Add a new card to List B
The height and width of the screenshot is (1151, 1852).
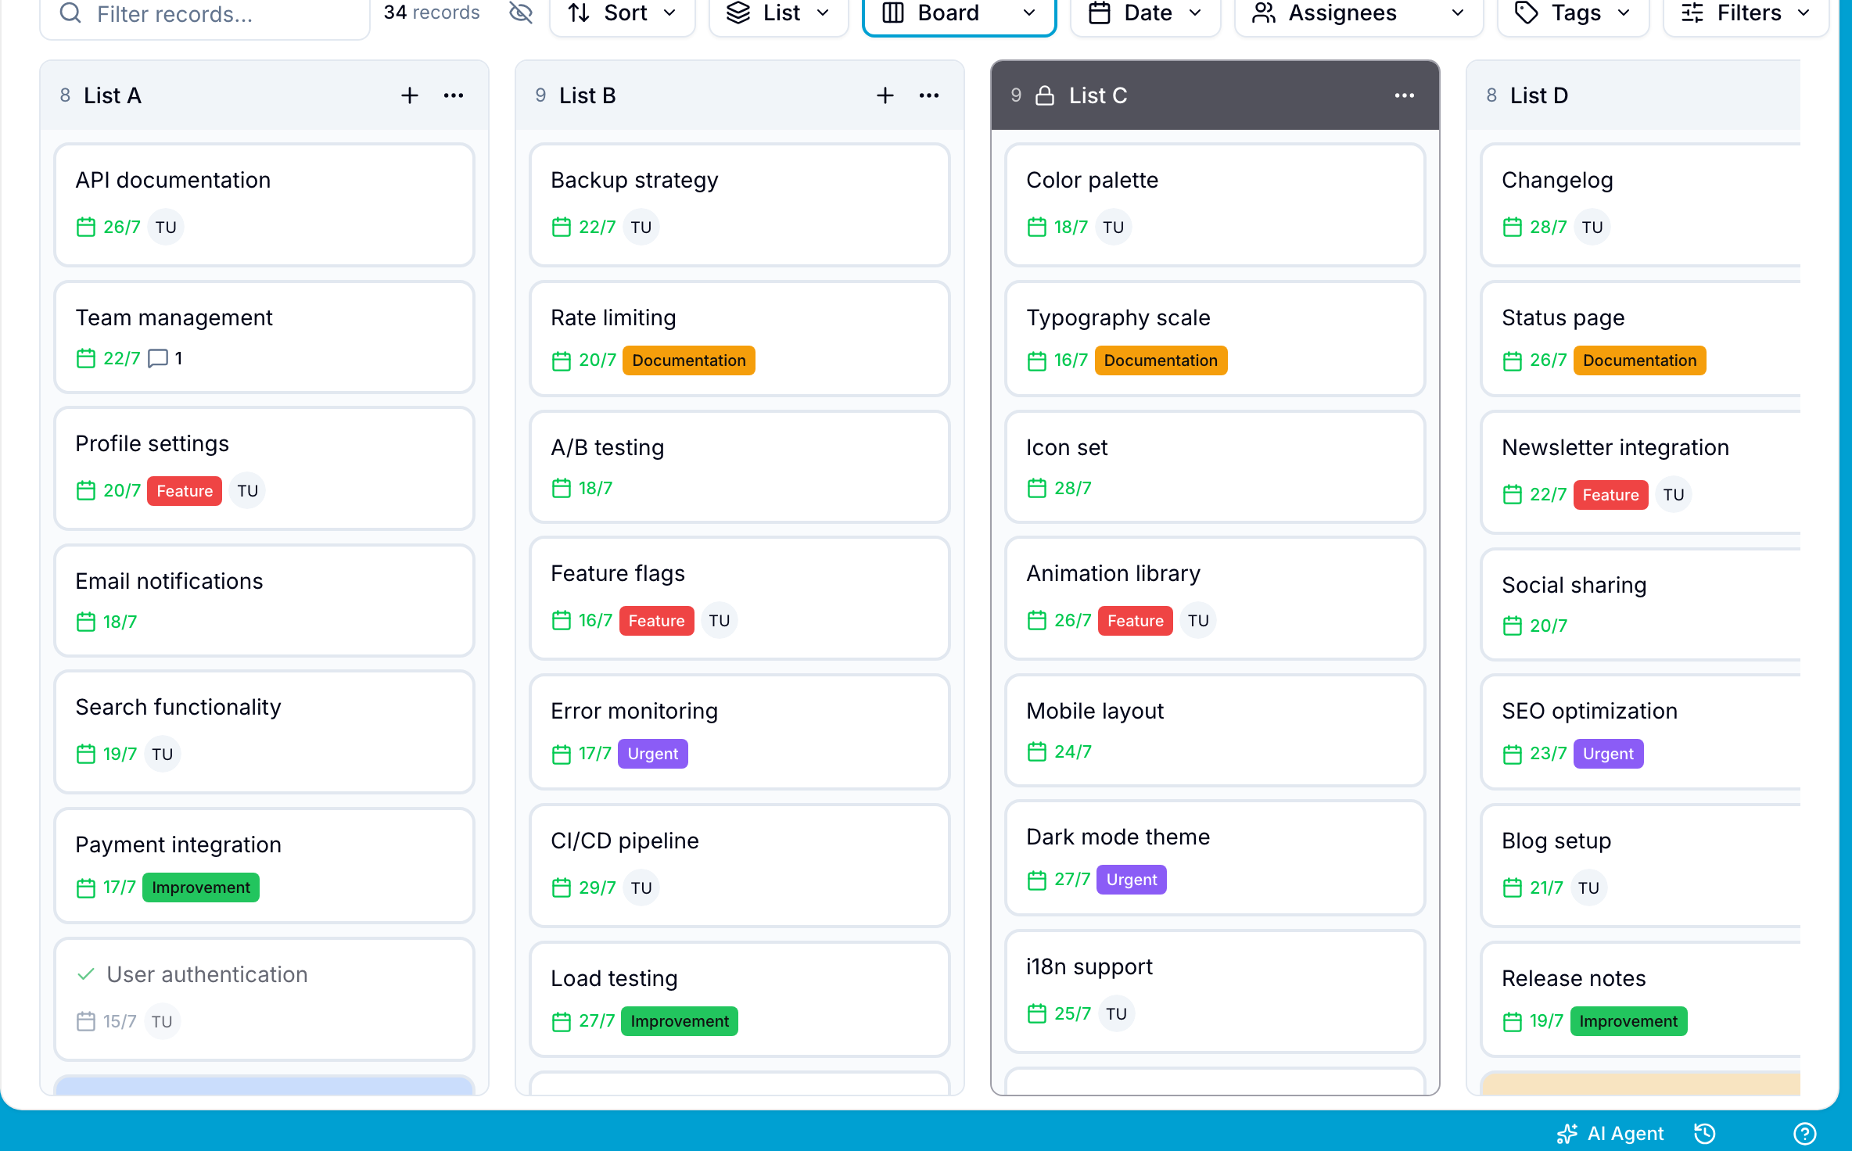(885, 95)
